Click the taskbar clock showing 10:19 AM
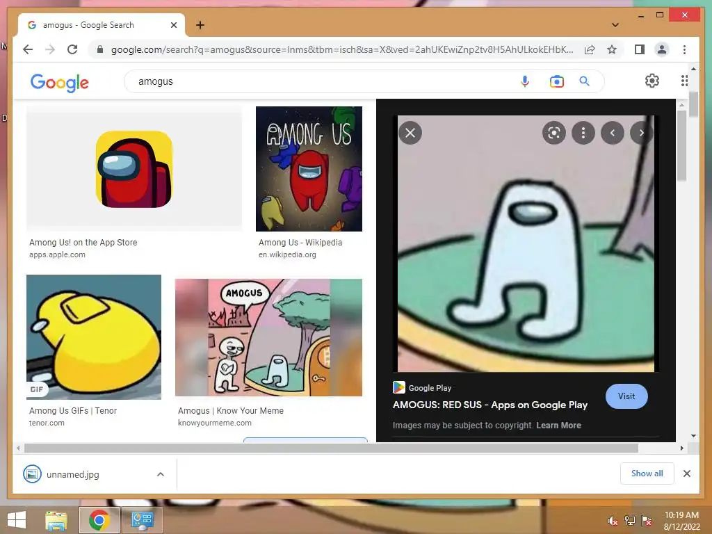Viewport: 712px width, 534px height. click(681, 521)
